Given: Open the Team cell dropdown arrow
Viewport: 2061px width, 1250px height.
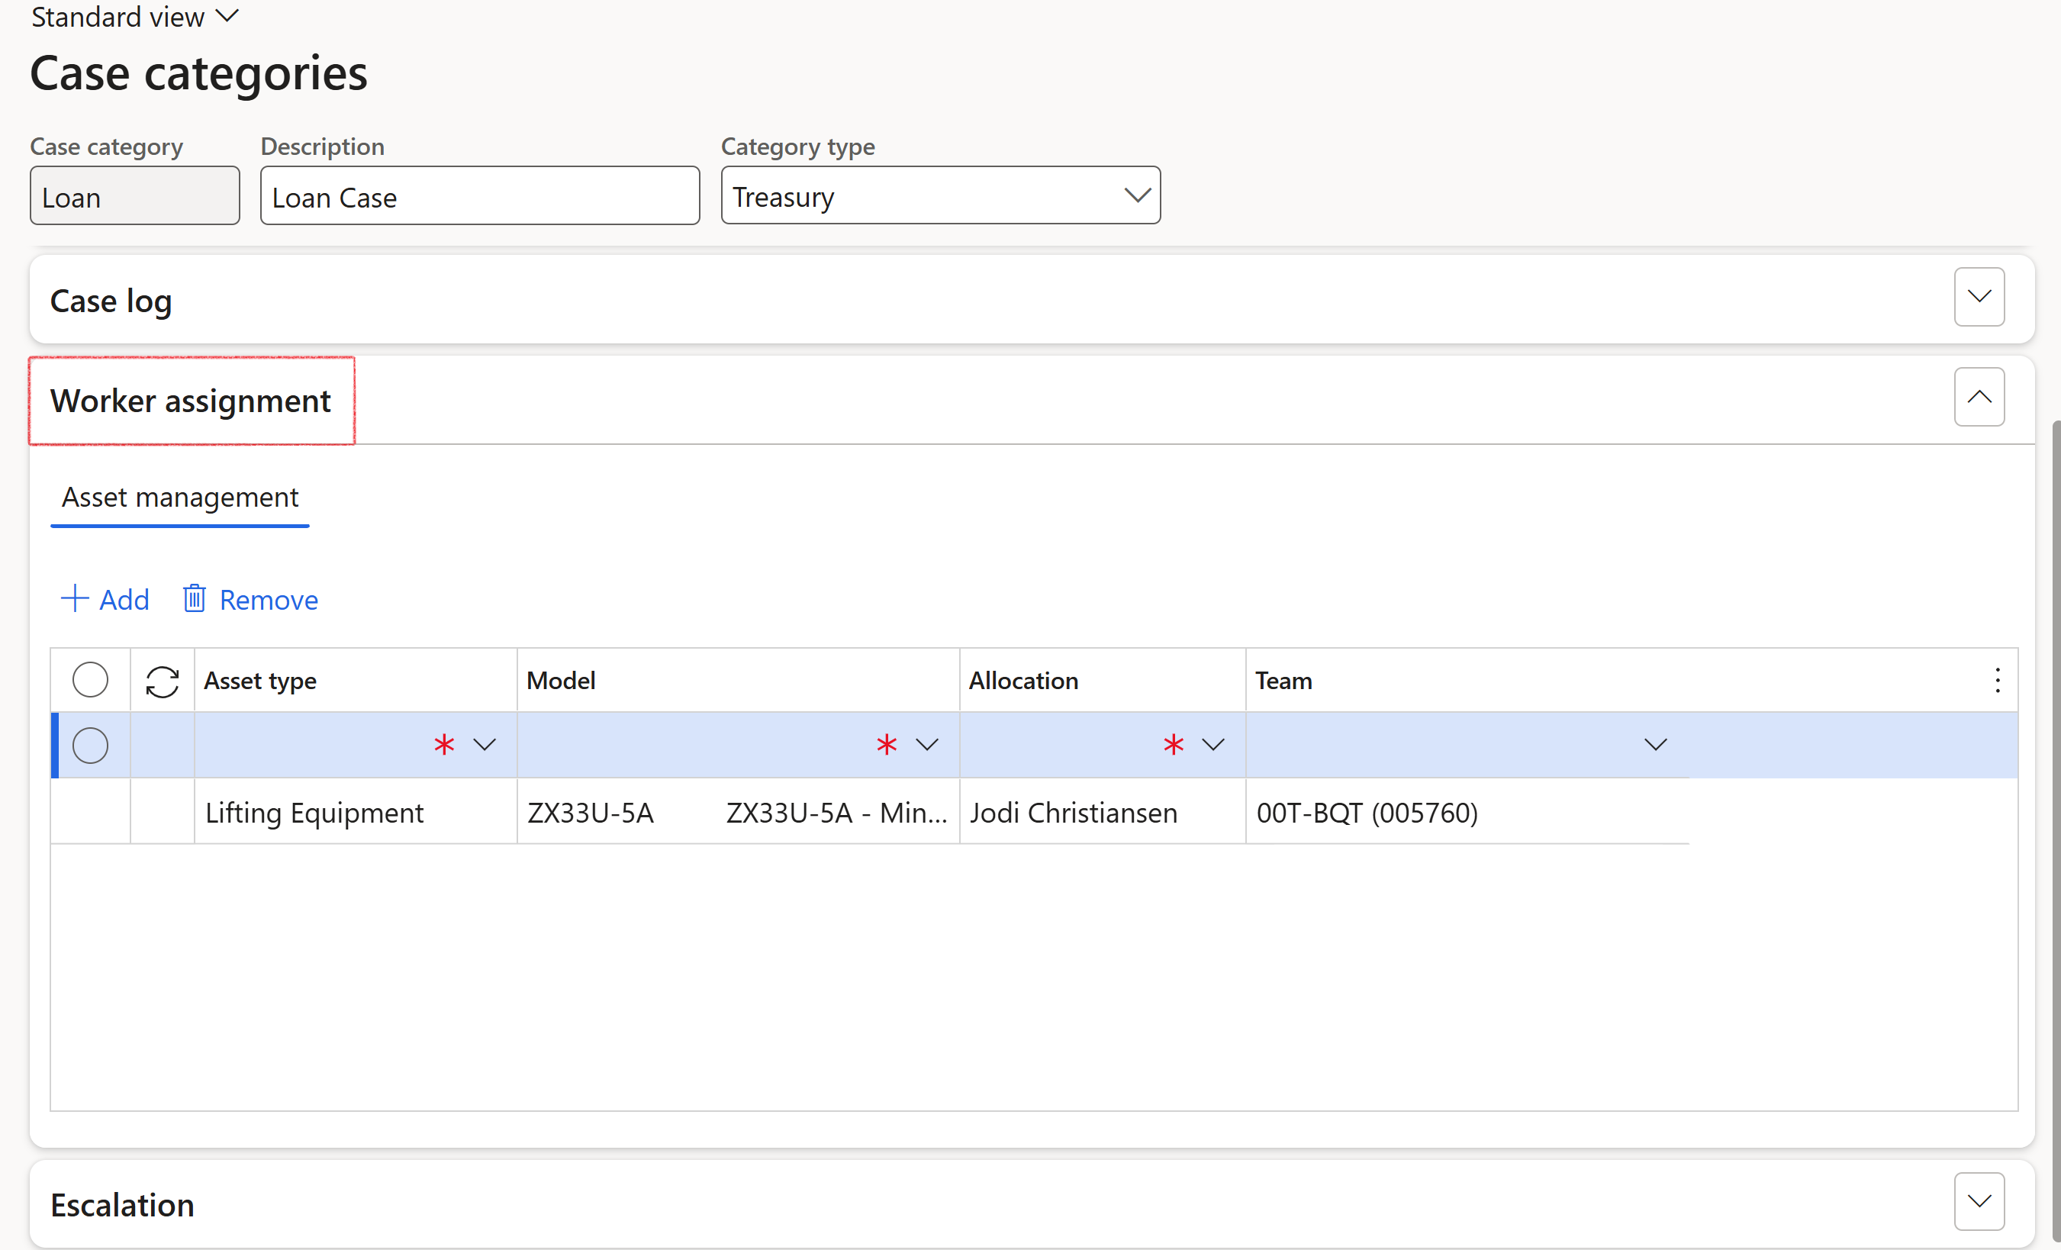Looking at the screenshot, I should 1655,745.
